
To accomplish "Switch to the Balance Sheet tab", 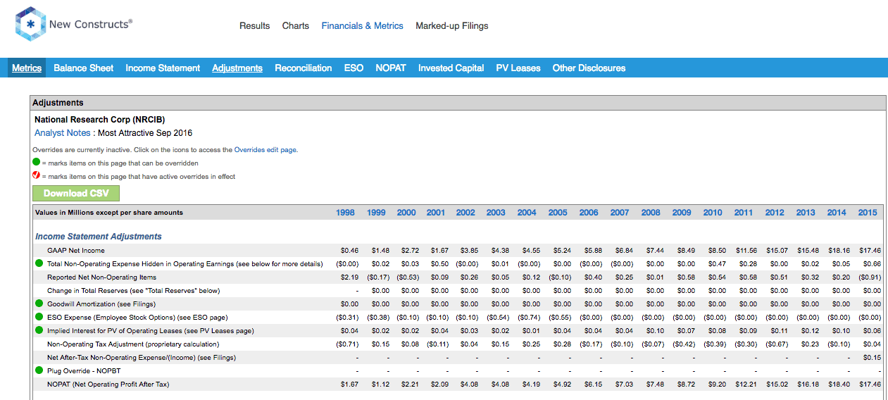I will 83,68.
